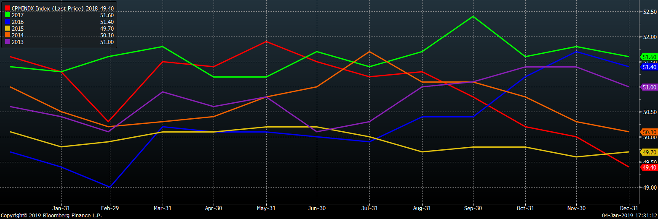The image size is (658, 219).
Task: Click the blue 51.40 price tag
Action: tap(648, 67)
